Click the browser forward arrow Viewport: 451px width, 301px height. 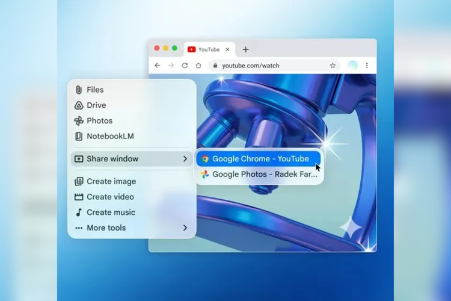point(171,66)
